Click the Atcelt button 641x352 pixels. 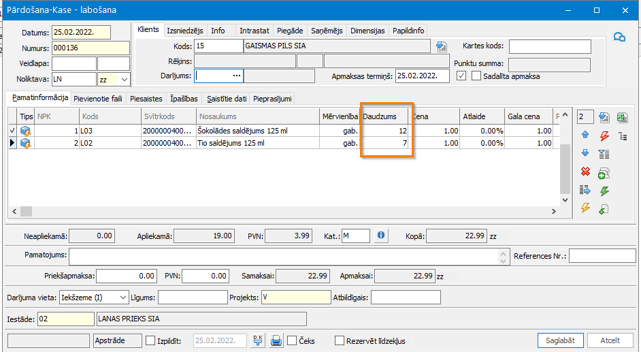pos(610,340)
